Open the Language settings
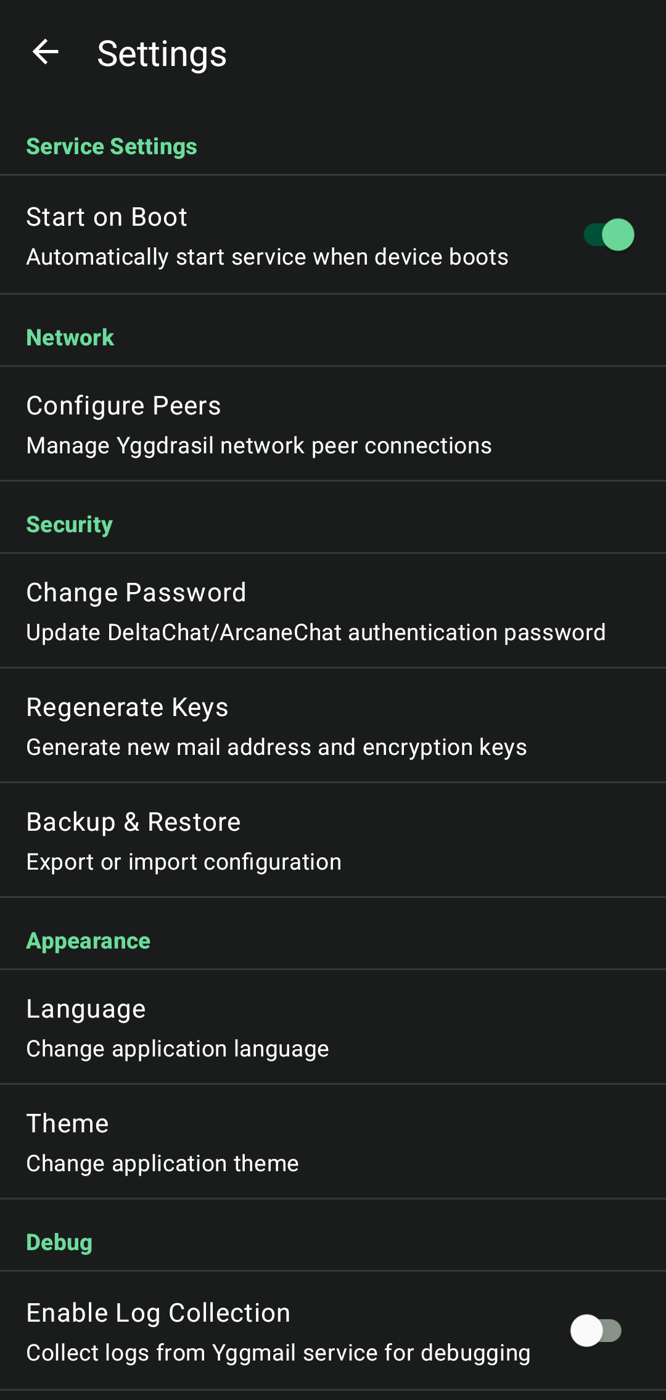This screenshot has width=666, height=1400. tap(86, 1009)
